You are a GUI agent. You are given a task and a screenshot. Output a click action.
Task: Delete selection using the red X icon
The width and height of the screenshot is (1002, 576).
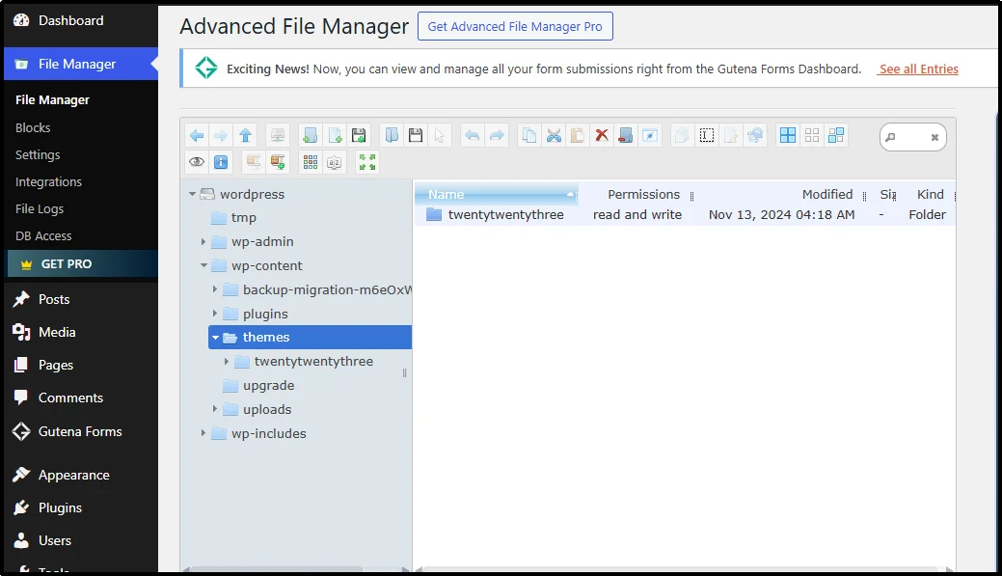[602, 135]
